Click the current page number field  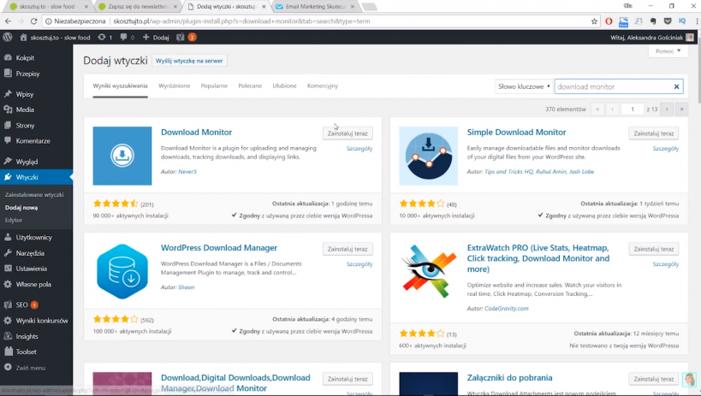click(x=633, y=109)
